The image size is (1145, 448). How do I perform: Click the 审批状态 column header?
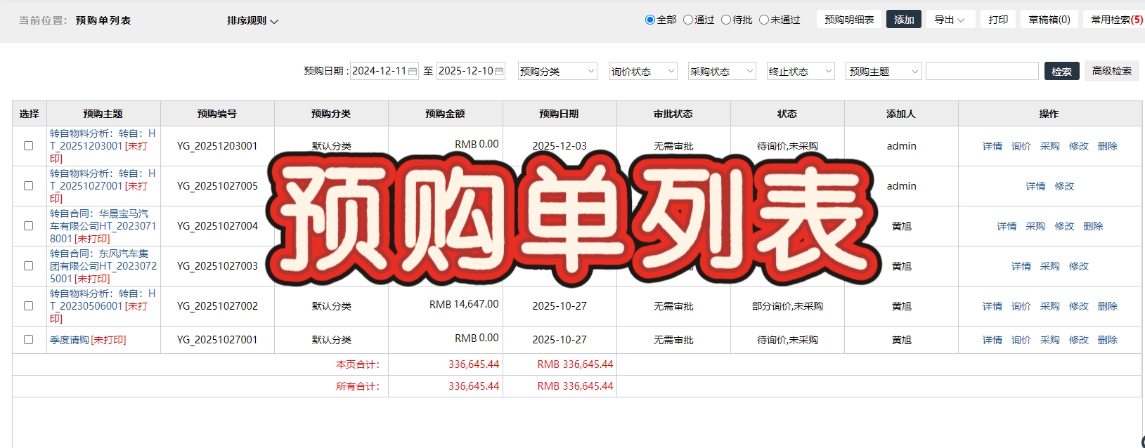pos(673,114)
